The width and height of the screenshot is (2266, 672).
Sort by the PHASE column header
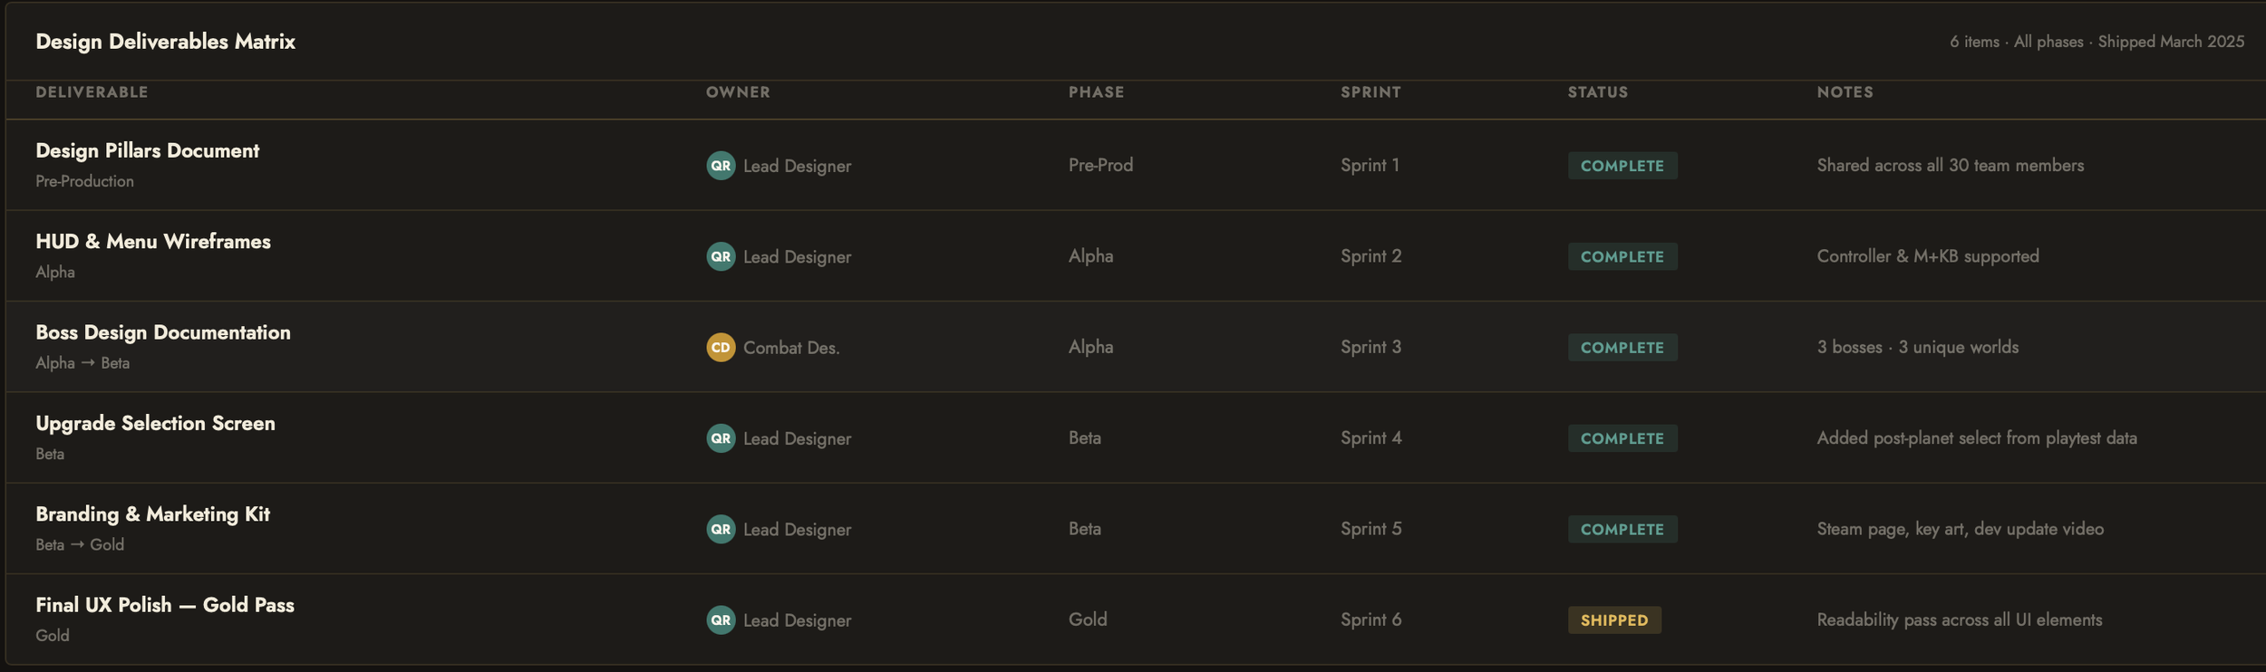coord(1096,92)
